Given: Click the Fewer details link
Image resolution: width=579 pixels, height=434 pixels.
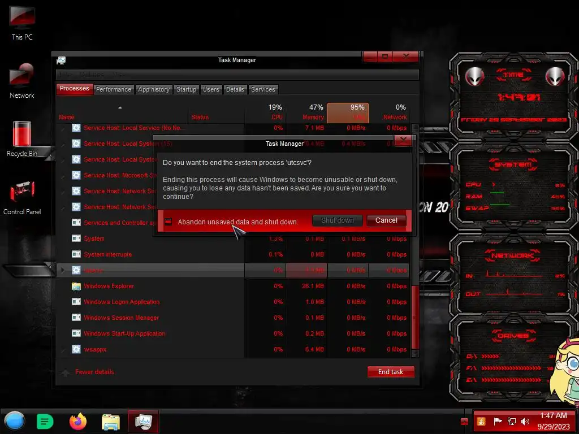Looking at the screenshot, I should click(94, 372).
